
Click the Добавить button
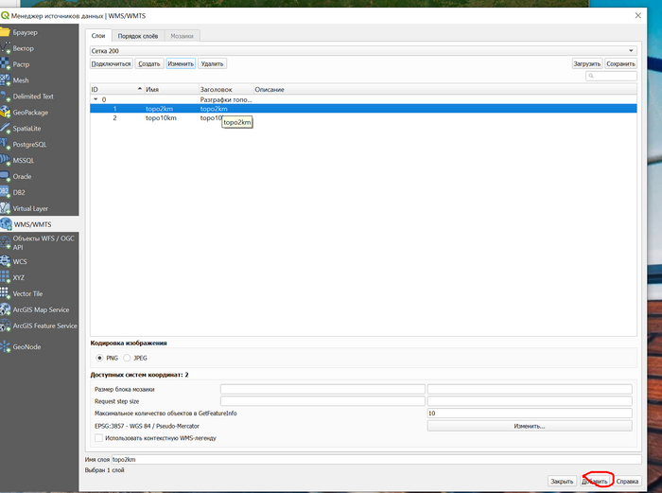click(595, 481)
